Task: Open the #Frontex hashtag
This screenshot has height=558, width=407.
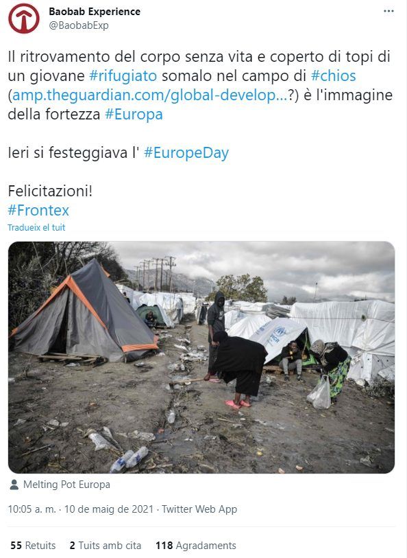Action: point(38,210)
